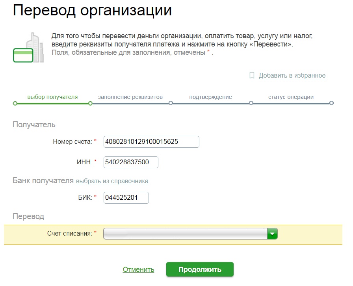Click the Перевод section title
This screenshot has height=286, width=353.
pyautogui.click(x=28, y=216)
